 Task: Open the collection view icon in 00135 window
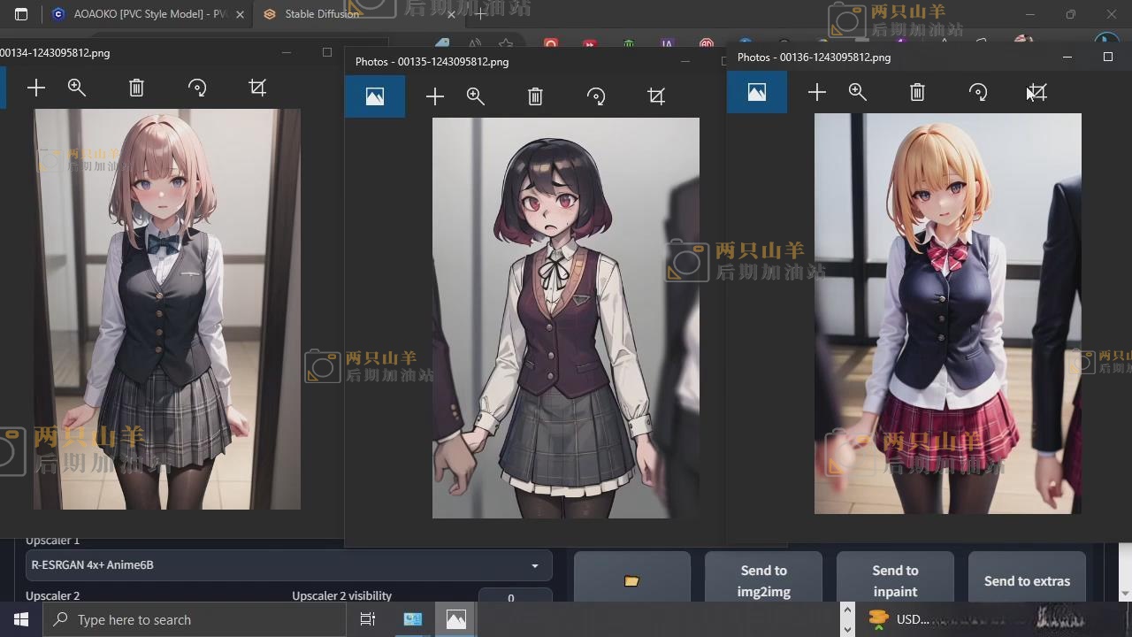pyautogui.click(x=375, y=96)
